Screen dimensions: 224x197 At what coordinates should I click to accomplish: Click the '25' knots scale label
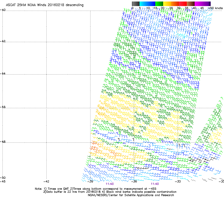click(x=171, y=8)
